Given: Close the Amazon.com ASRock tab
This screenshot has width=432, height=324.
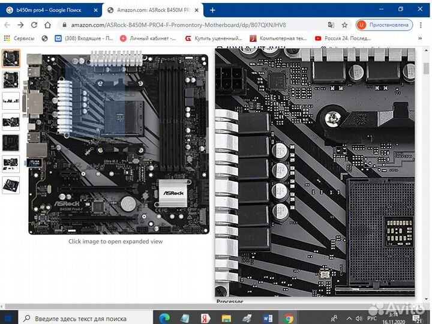Looking at the screenshot, I should click(196, 10).
